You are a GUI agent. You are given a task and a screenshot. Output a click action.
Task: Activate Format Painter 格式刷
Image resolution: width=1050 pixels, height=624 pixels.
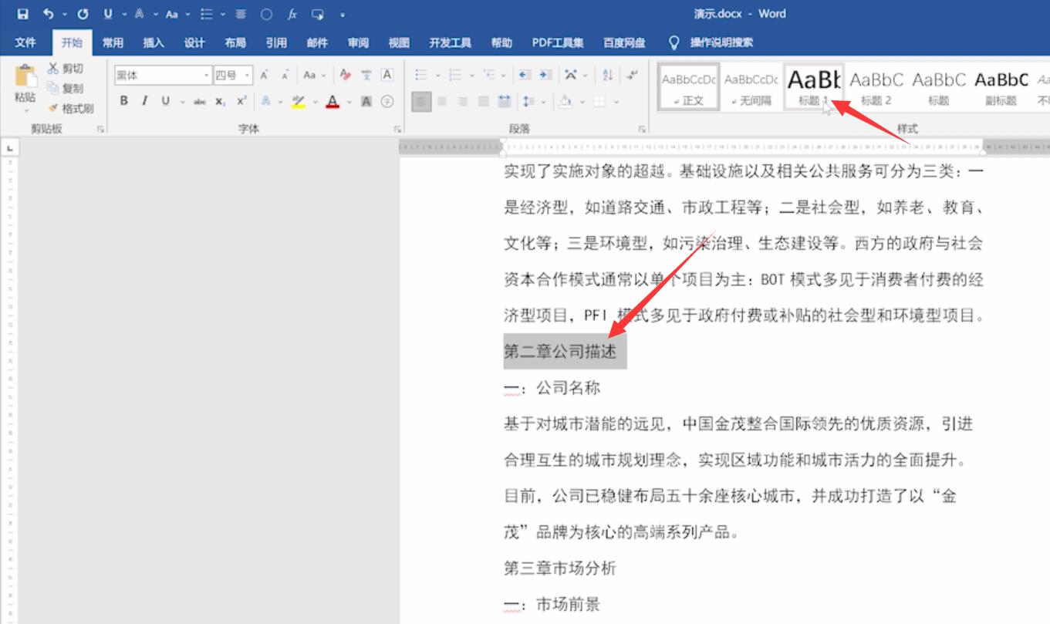click(x=70, y=109)
